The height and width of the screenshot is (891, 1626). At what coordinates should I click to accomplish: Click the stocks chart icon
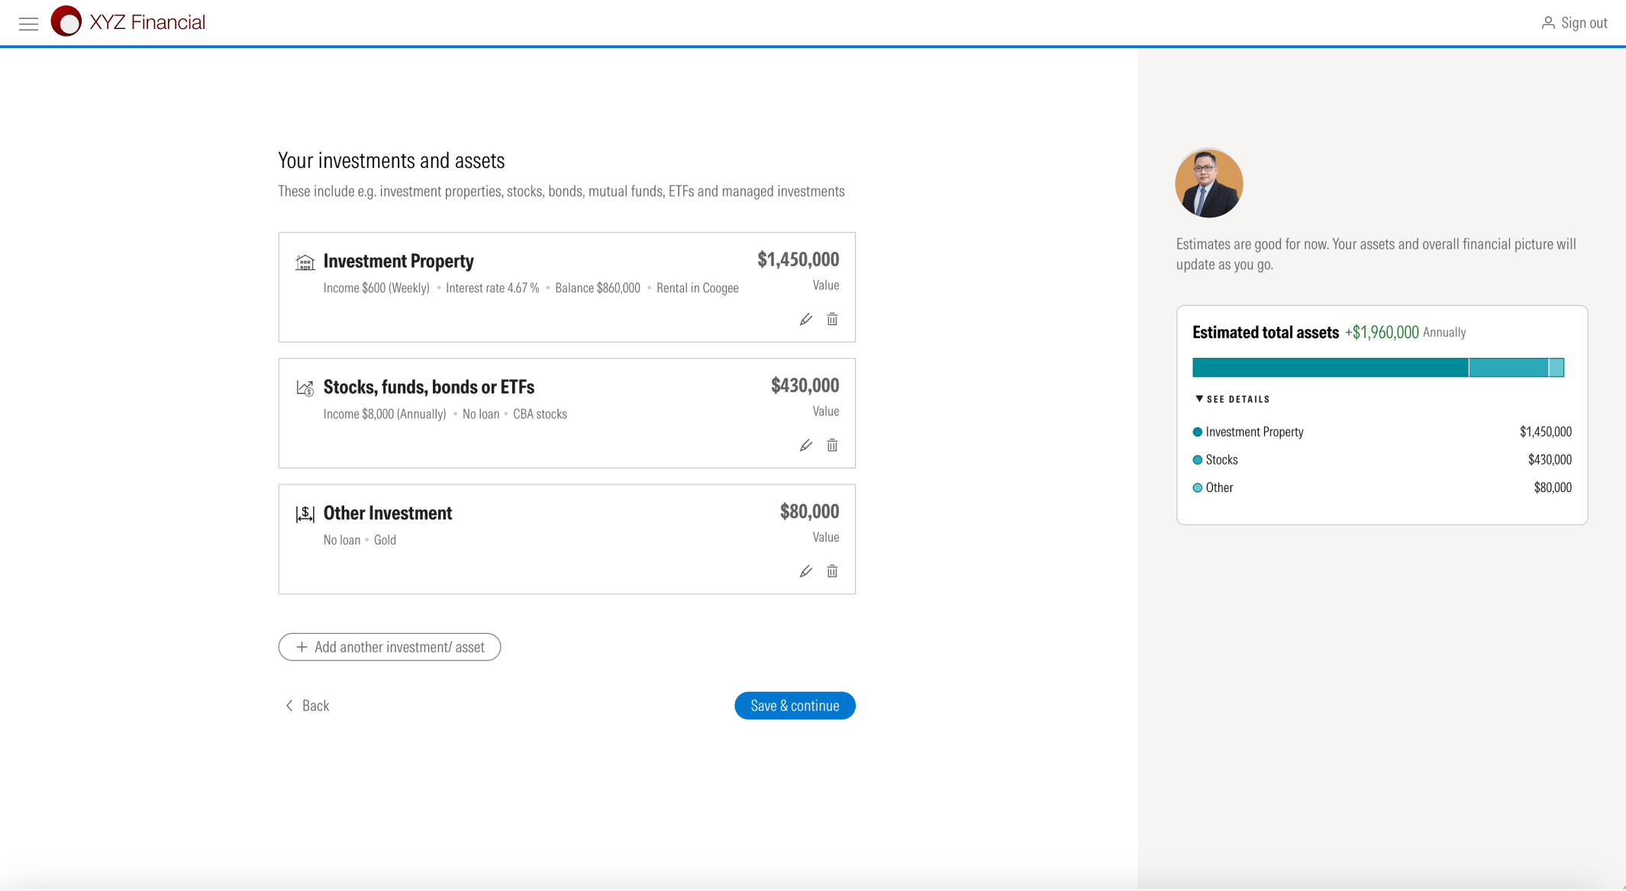(305, 388)
